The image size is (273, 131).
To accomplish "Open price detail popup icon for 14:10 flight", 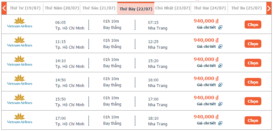I will tap(220, 66).
